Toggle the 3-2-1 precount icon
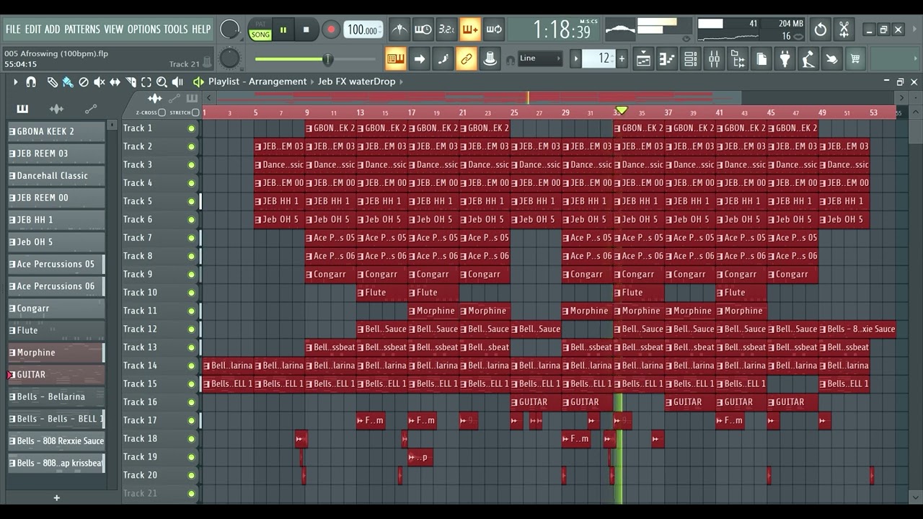 click(x=446, y=30)
